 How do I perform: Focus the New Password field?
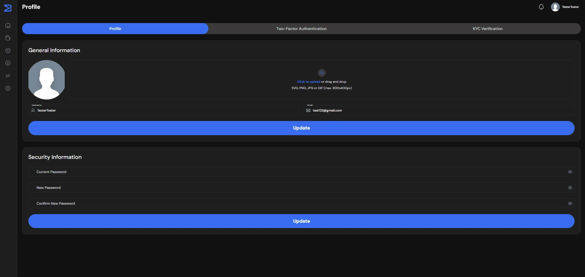pos(301,188)
